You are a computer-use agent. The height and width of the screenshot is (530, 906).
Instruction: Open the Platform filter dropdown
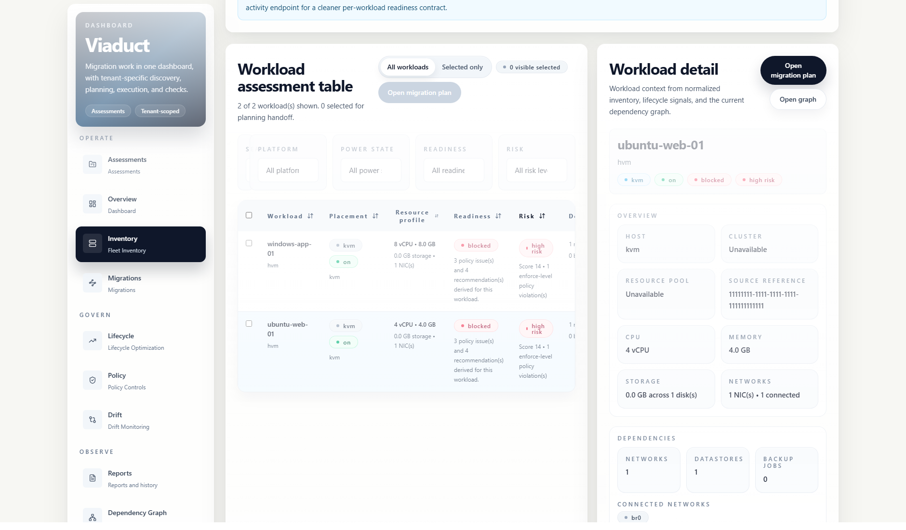tap(288, 170)
